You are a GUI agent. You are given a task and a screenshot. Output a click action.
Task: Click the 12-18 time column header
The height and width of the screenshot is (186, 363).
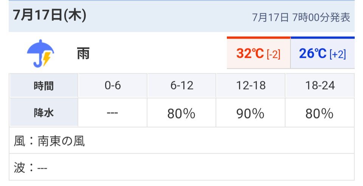point(251,86)
